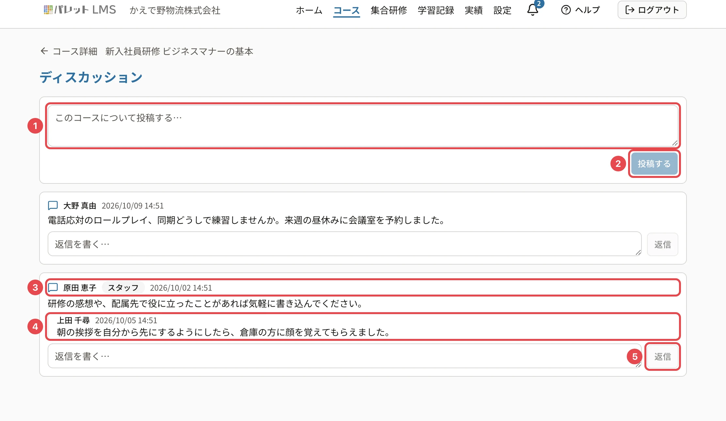Click the speech bubble icon beside 原田 恵子
Viewport: 726px width, 421px height.
click(x=53, y=287)
